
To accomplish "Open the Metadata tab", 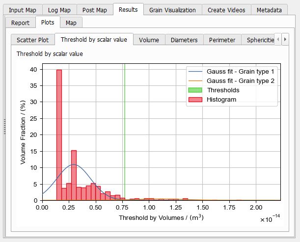I will pos(269,10).
